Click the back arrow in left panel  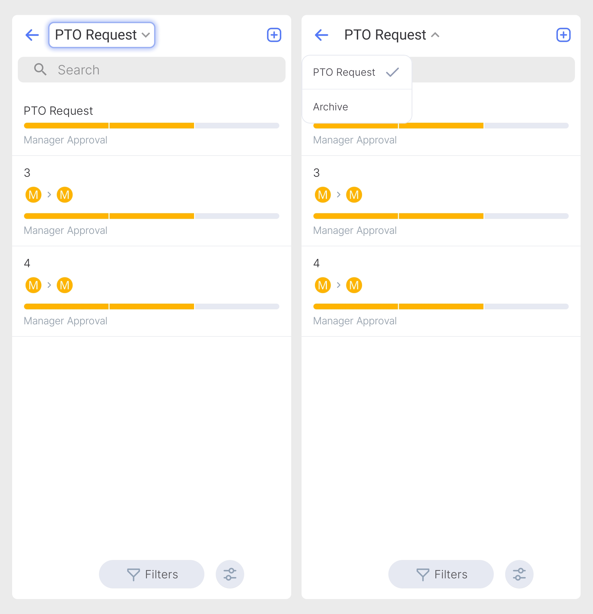click(32, 35)
